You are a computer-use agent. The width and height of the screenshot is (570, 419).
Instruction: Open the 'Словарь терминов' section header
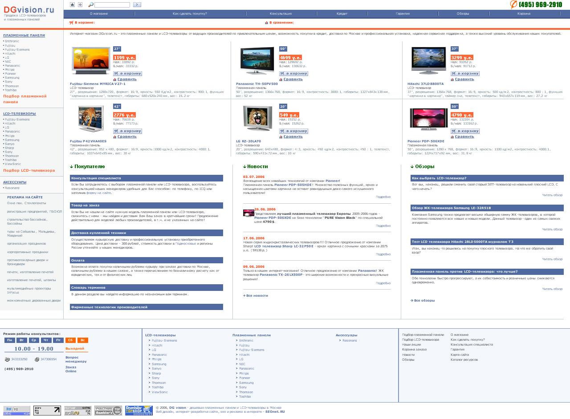147,288
